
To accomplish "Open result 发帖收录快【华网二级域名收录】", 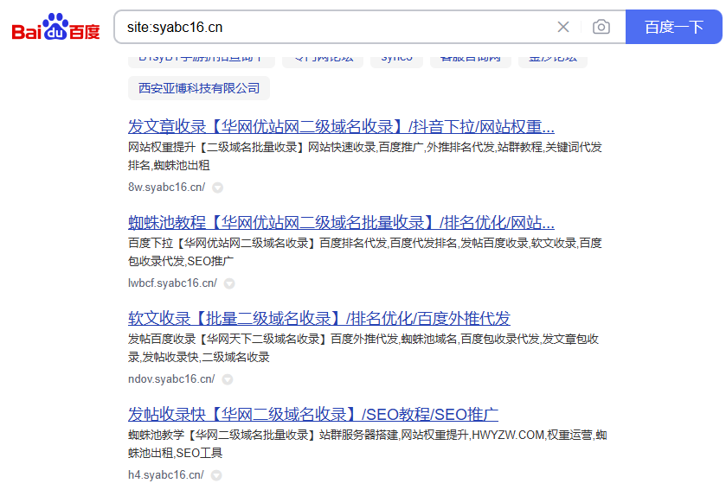I will coord(313,414).
